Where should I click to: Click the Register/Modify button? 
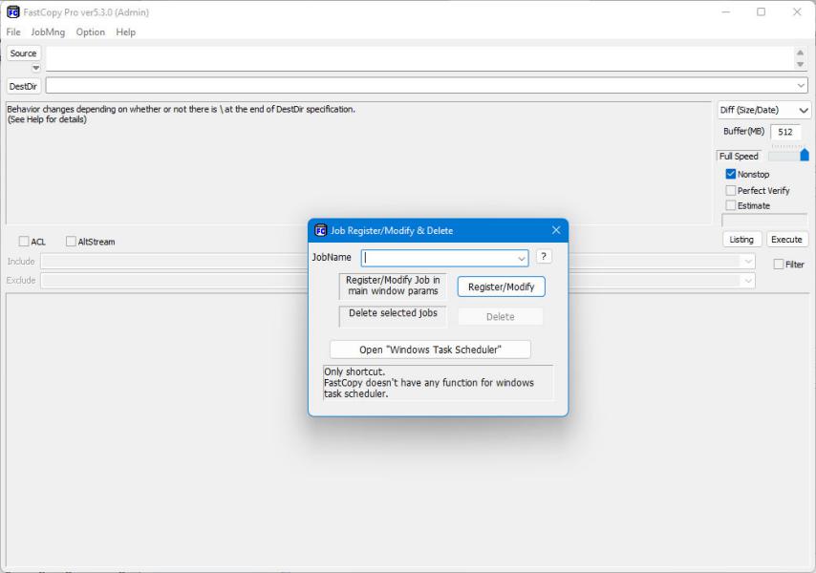(501, 287)
